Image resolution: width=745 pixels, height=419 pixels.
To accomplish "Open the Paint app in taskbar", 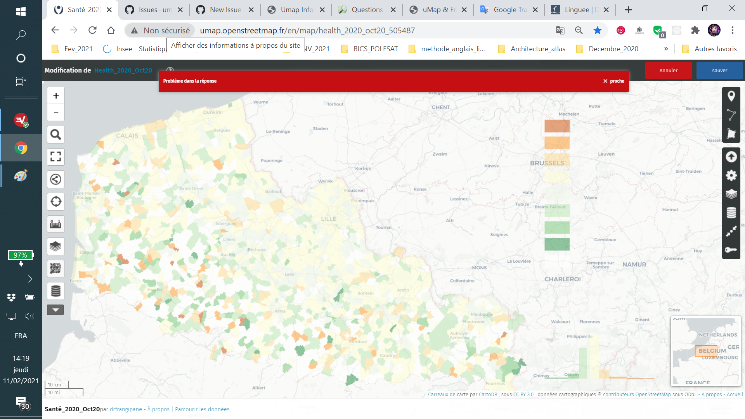I will coord(21,176).
